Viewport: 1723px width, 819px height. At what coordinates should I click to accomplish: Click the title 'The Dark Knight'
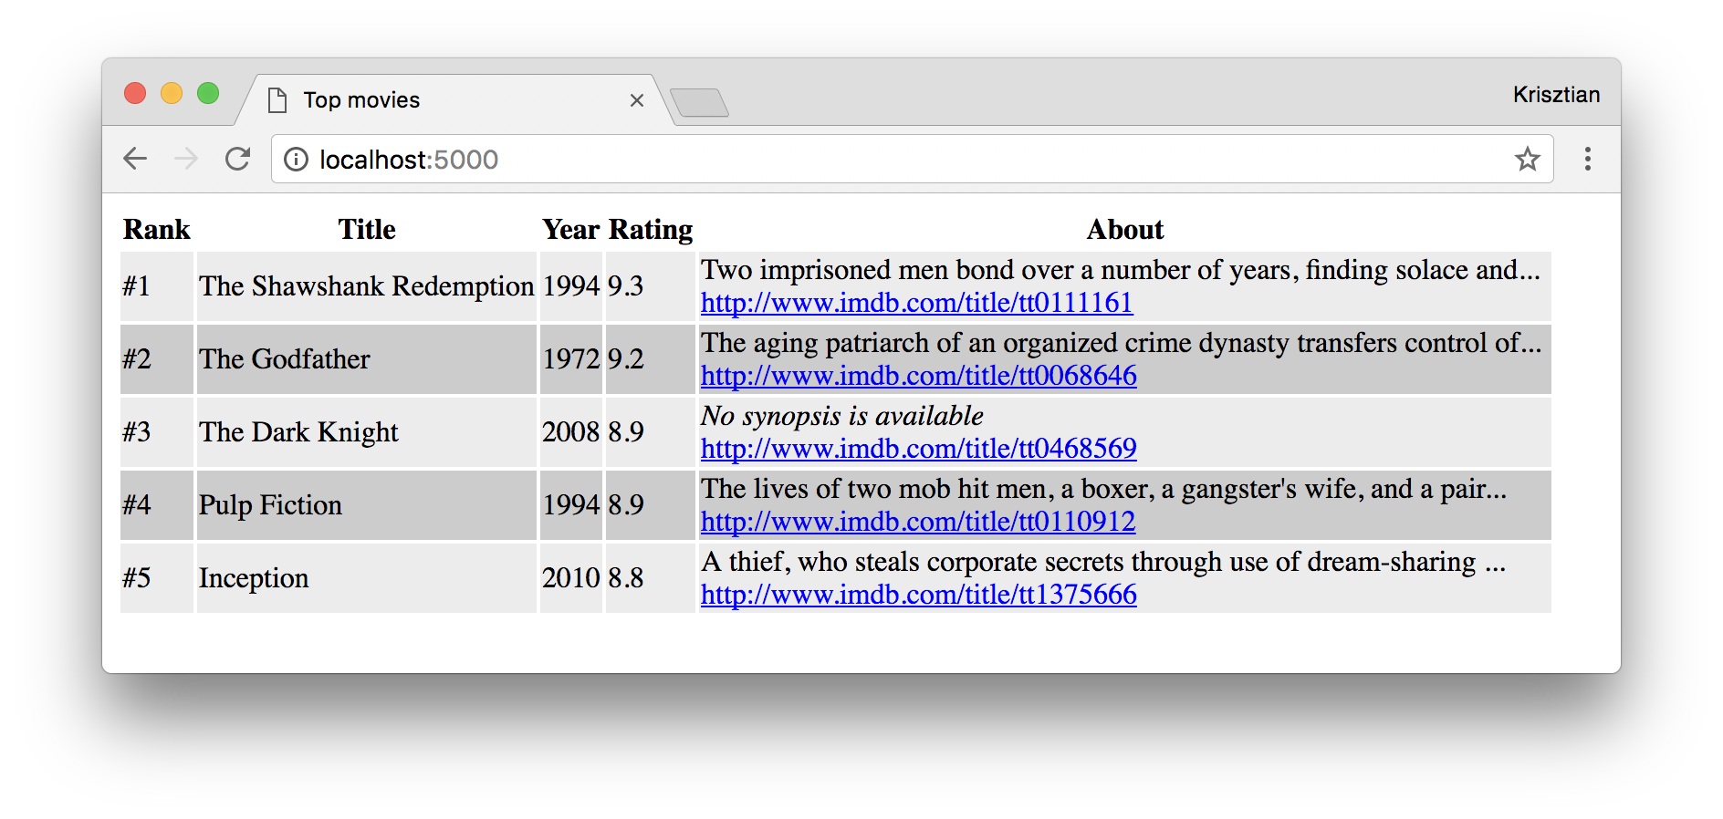point(298,432)
